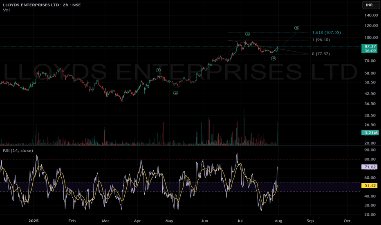The width and height of the screenshot is (381, 225).
Task: Click the May label on time axis
Action: click(169, 221)
